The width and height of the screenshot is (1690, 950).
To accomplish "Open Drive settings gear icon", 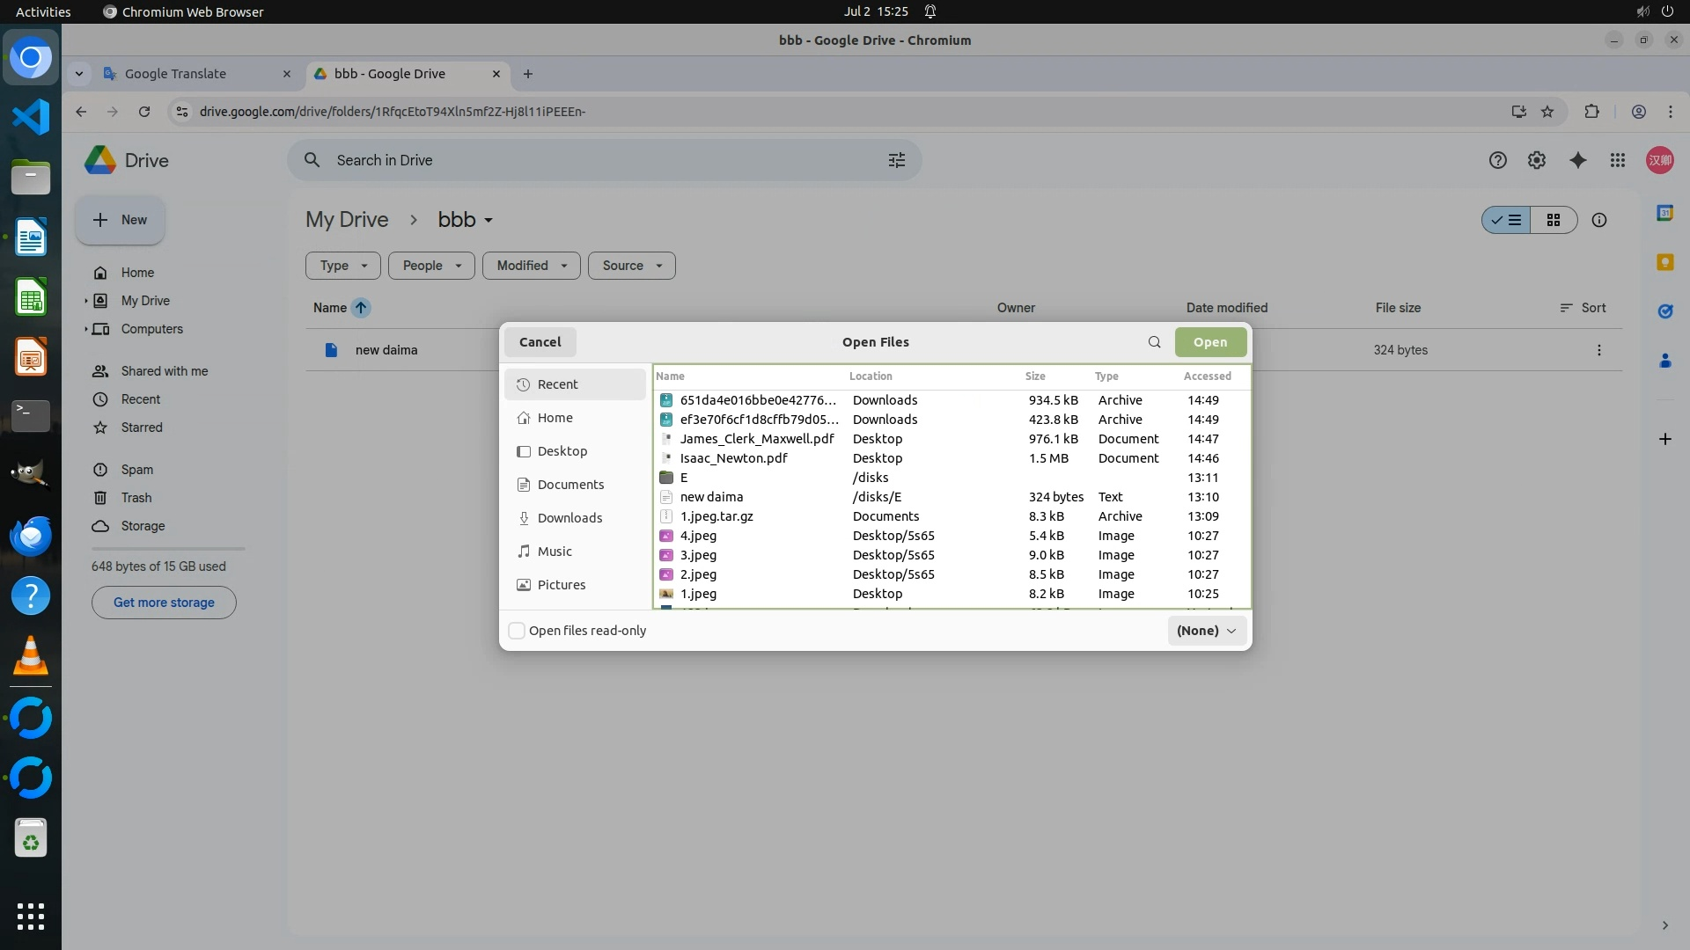I will pyautogui.click(x=1536, y=160).
